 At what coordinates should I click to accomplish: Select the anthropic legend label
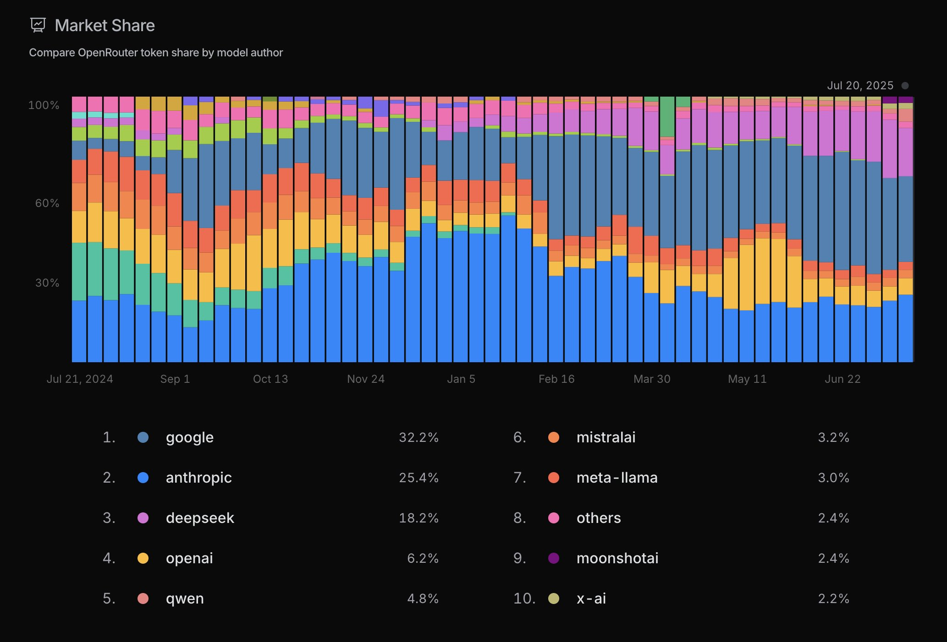coord(198,478)
